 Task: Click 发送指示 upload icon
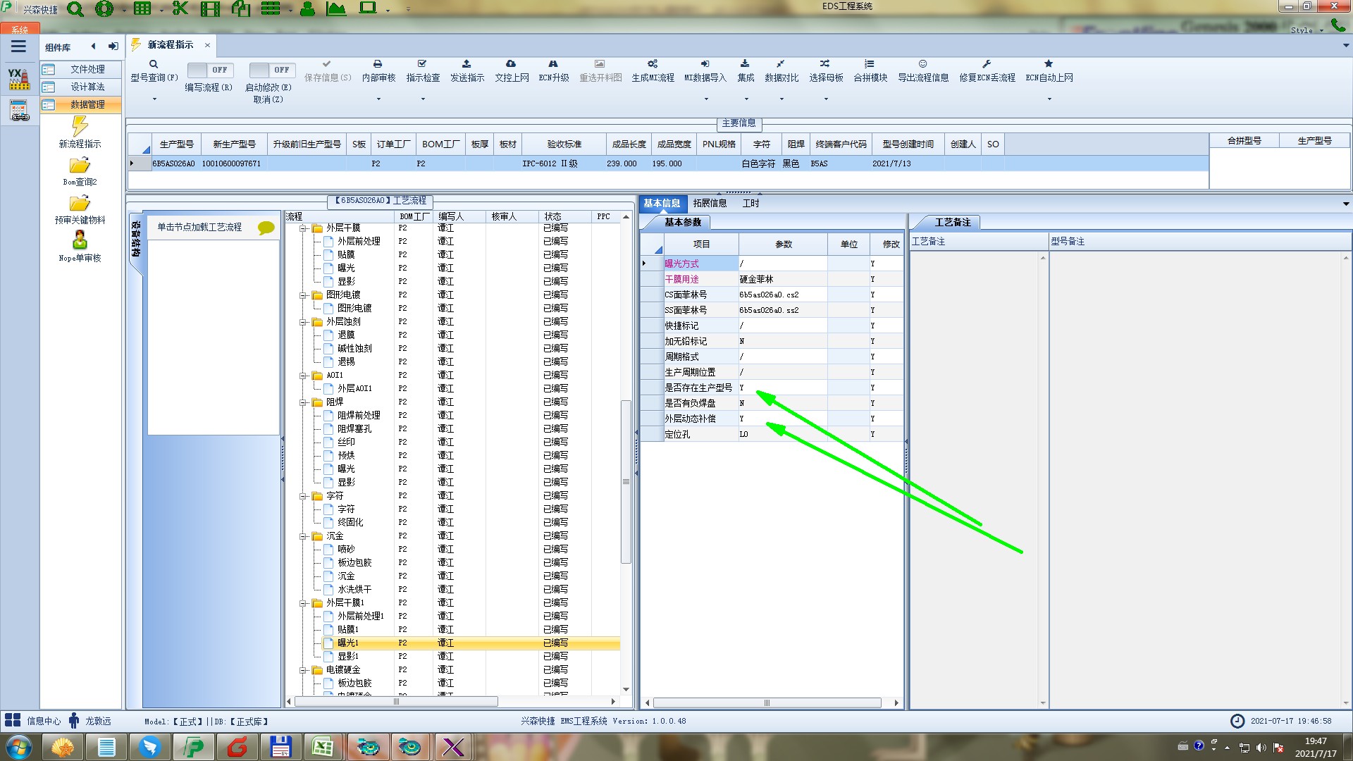(467, 64)
